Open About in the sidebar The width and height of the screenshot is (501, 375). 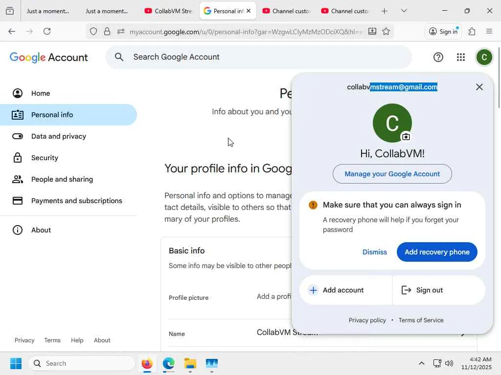68,230
